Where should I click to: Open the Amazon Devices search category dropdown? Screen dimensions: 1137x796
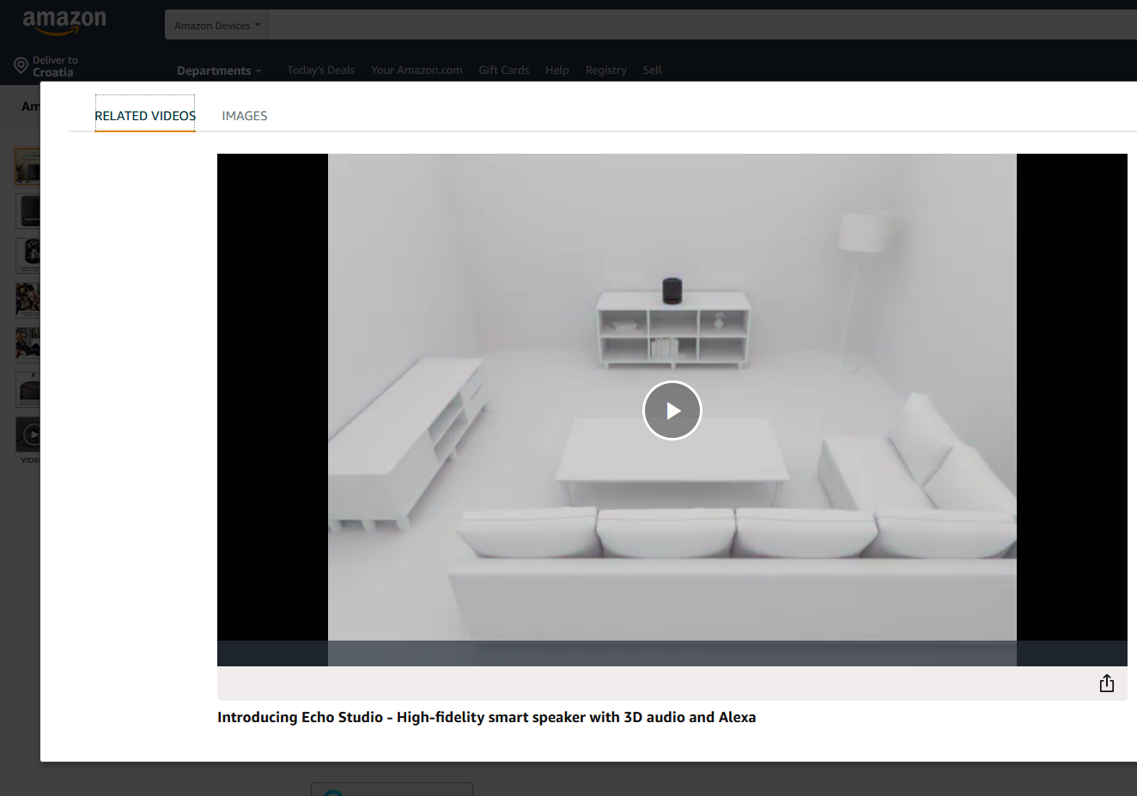pos(216,26)
